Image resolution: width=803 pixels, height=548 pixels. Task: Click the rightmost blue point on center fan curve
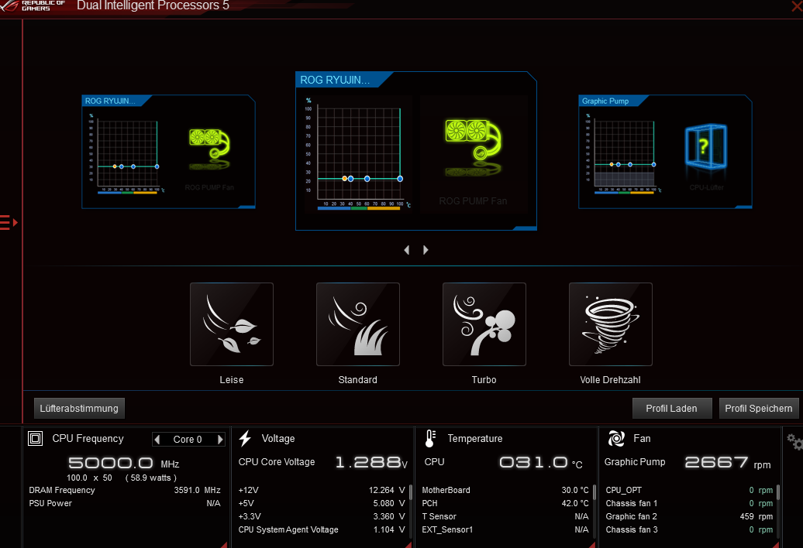pos(400,179)
